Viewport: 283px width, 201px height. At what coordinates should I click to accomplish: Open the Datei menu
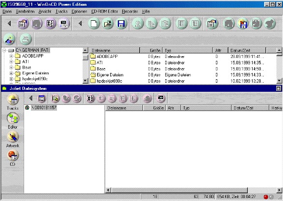pos(7,12)
